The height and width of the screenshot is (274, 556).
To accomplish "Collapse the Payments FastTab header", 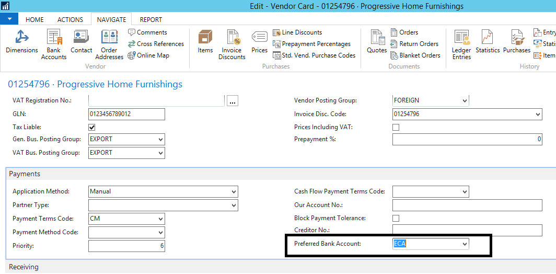I will coord(281,174).
